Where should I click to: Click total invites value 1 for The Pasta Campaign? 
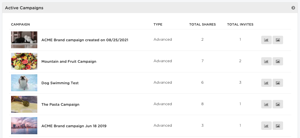pos(240,104)
